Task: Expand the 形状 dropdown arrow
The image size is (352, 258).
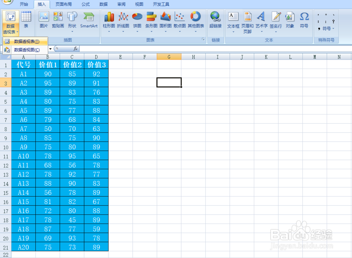Action: tap(72, 32)
